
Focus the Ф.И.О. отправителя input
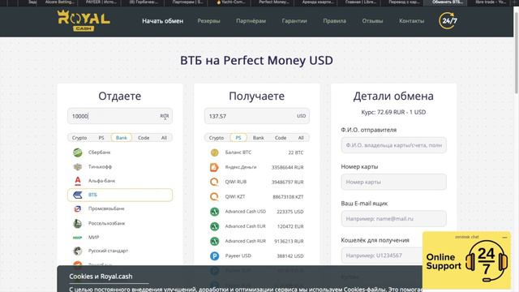tap(393, 145)
